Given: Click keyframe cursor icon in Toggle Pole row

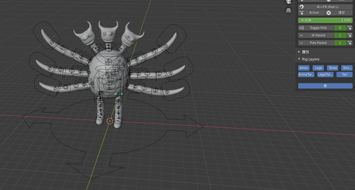Looking at the screenshot, I should coord(350,28).
